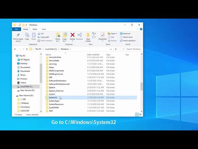Open the Help question mark icon
The image size is (198, 149).
click(141, 29)
